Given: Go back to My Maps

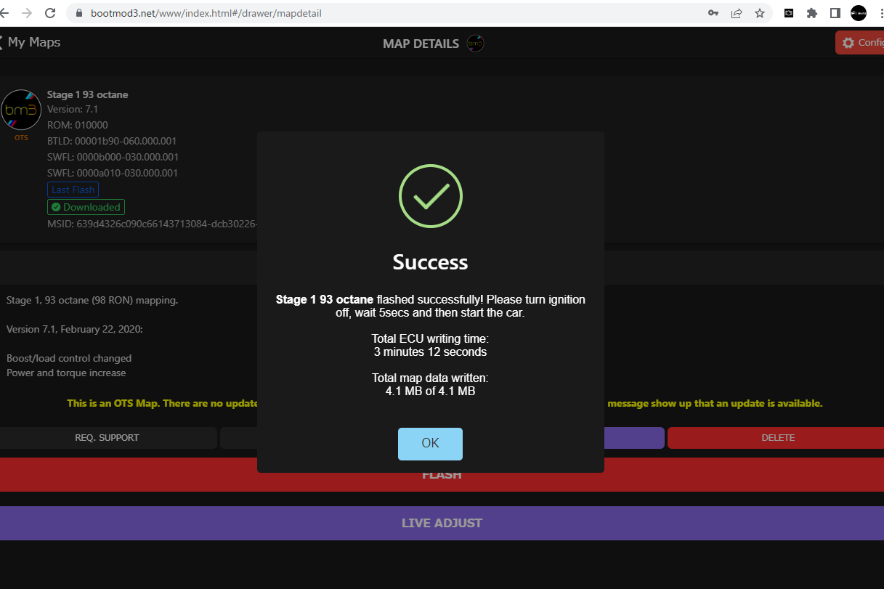Looking at the screenshot, I should tap(29, 42).
